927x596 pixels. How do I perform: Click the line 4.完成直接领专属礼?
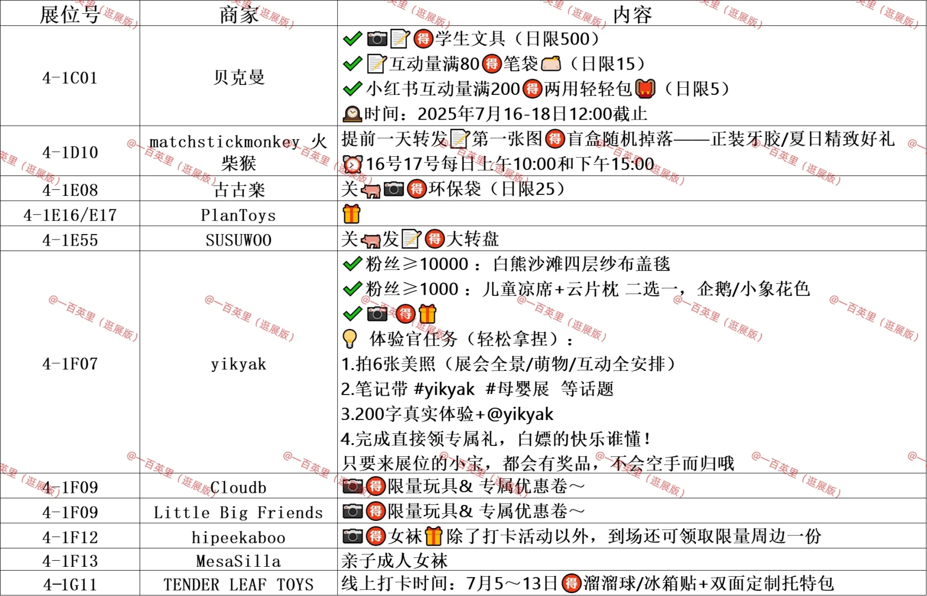point(497,439)
